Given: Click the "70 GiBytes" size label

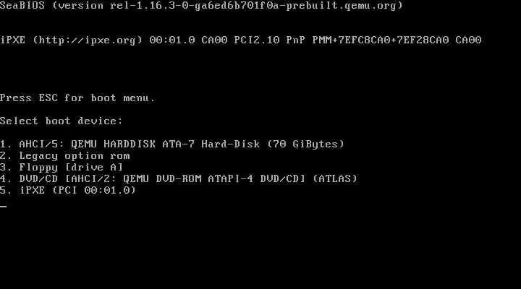Looking at the screenshot, I should point(306,144).
